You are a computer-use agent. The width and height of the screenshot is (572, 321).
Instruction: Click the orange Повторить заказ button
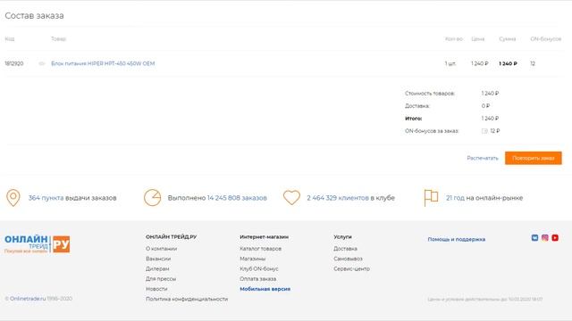click(534, 158)
